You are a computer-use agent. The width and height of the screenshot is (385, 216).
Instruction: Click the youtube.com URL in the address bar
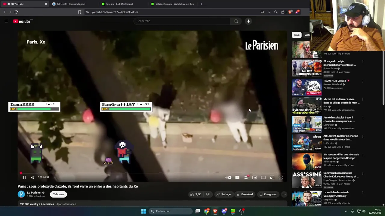tap(115, 12)
